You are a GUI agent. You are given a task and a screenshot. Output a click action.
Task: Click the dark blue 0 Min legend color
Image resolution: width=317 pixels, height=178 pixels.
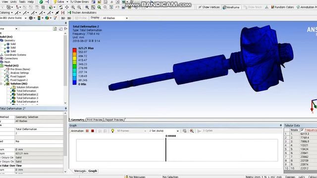(74, 82)
